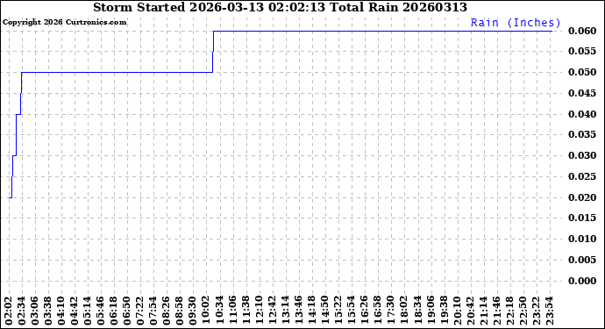Click the 11:38 time axis label
Image resolution: width=605 pixels, height=329 pixels.
click(246, 311)
